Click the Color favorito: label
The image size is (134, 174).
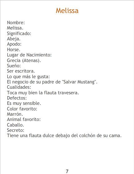click(22, 109)
